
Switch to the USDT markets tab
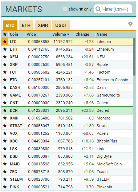(x=61, y=25)
